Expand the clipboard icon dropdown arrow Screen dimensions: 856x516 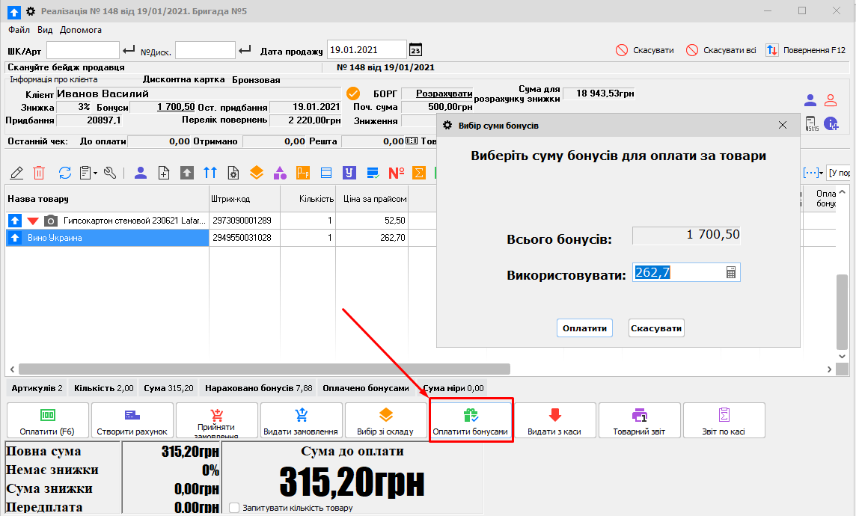pyautogui.click(x=95, y=173)
